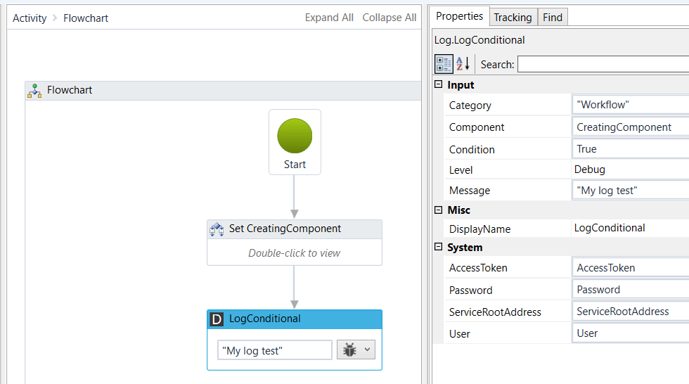Click Activity in the breadcrumb
The width and height of the screenshot is (689, 384).
pos(30,18)
